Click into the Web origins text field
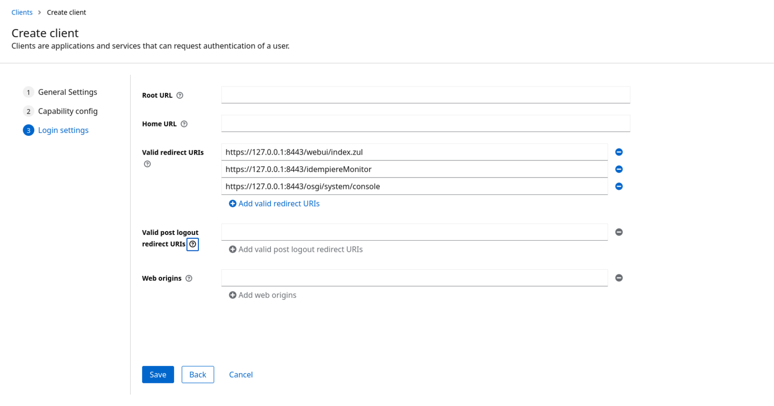774x406 pixels. tap(414, 278)
